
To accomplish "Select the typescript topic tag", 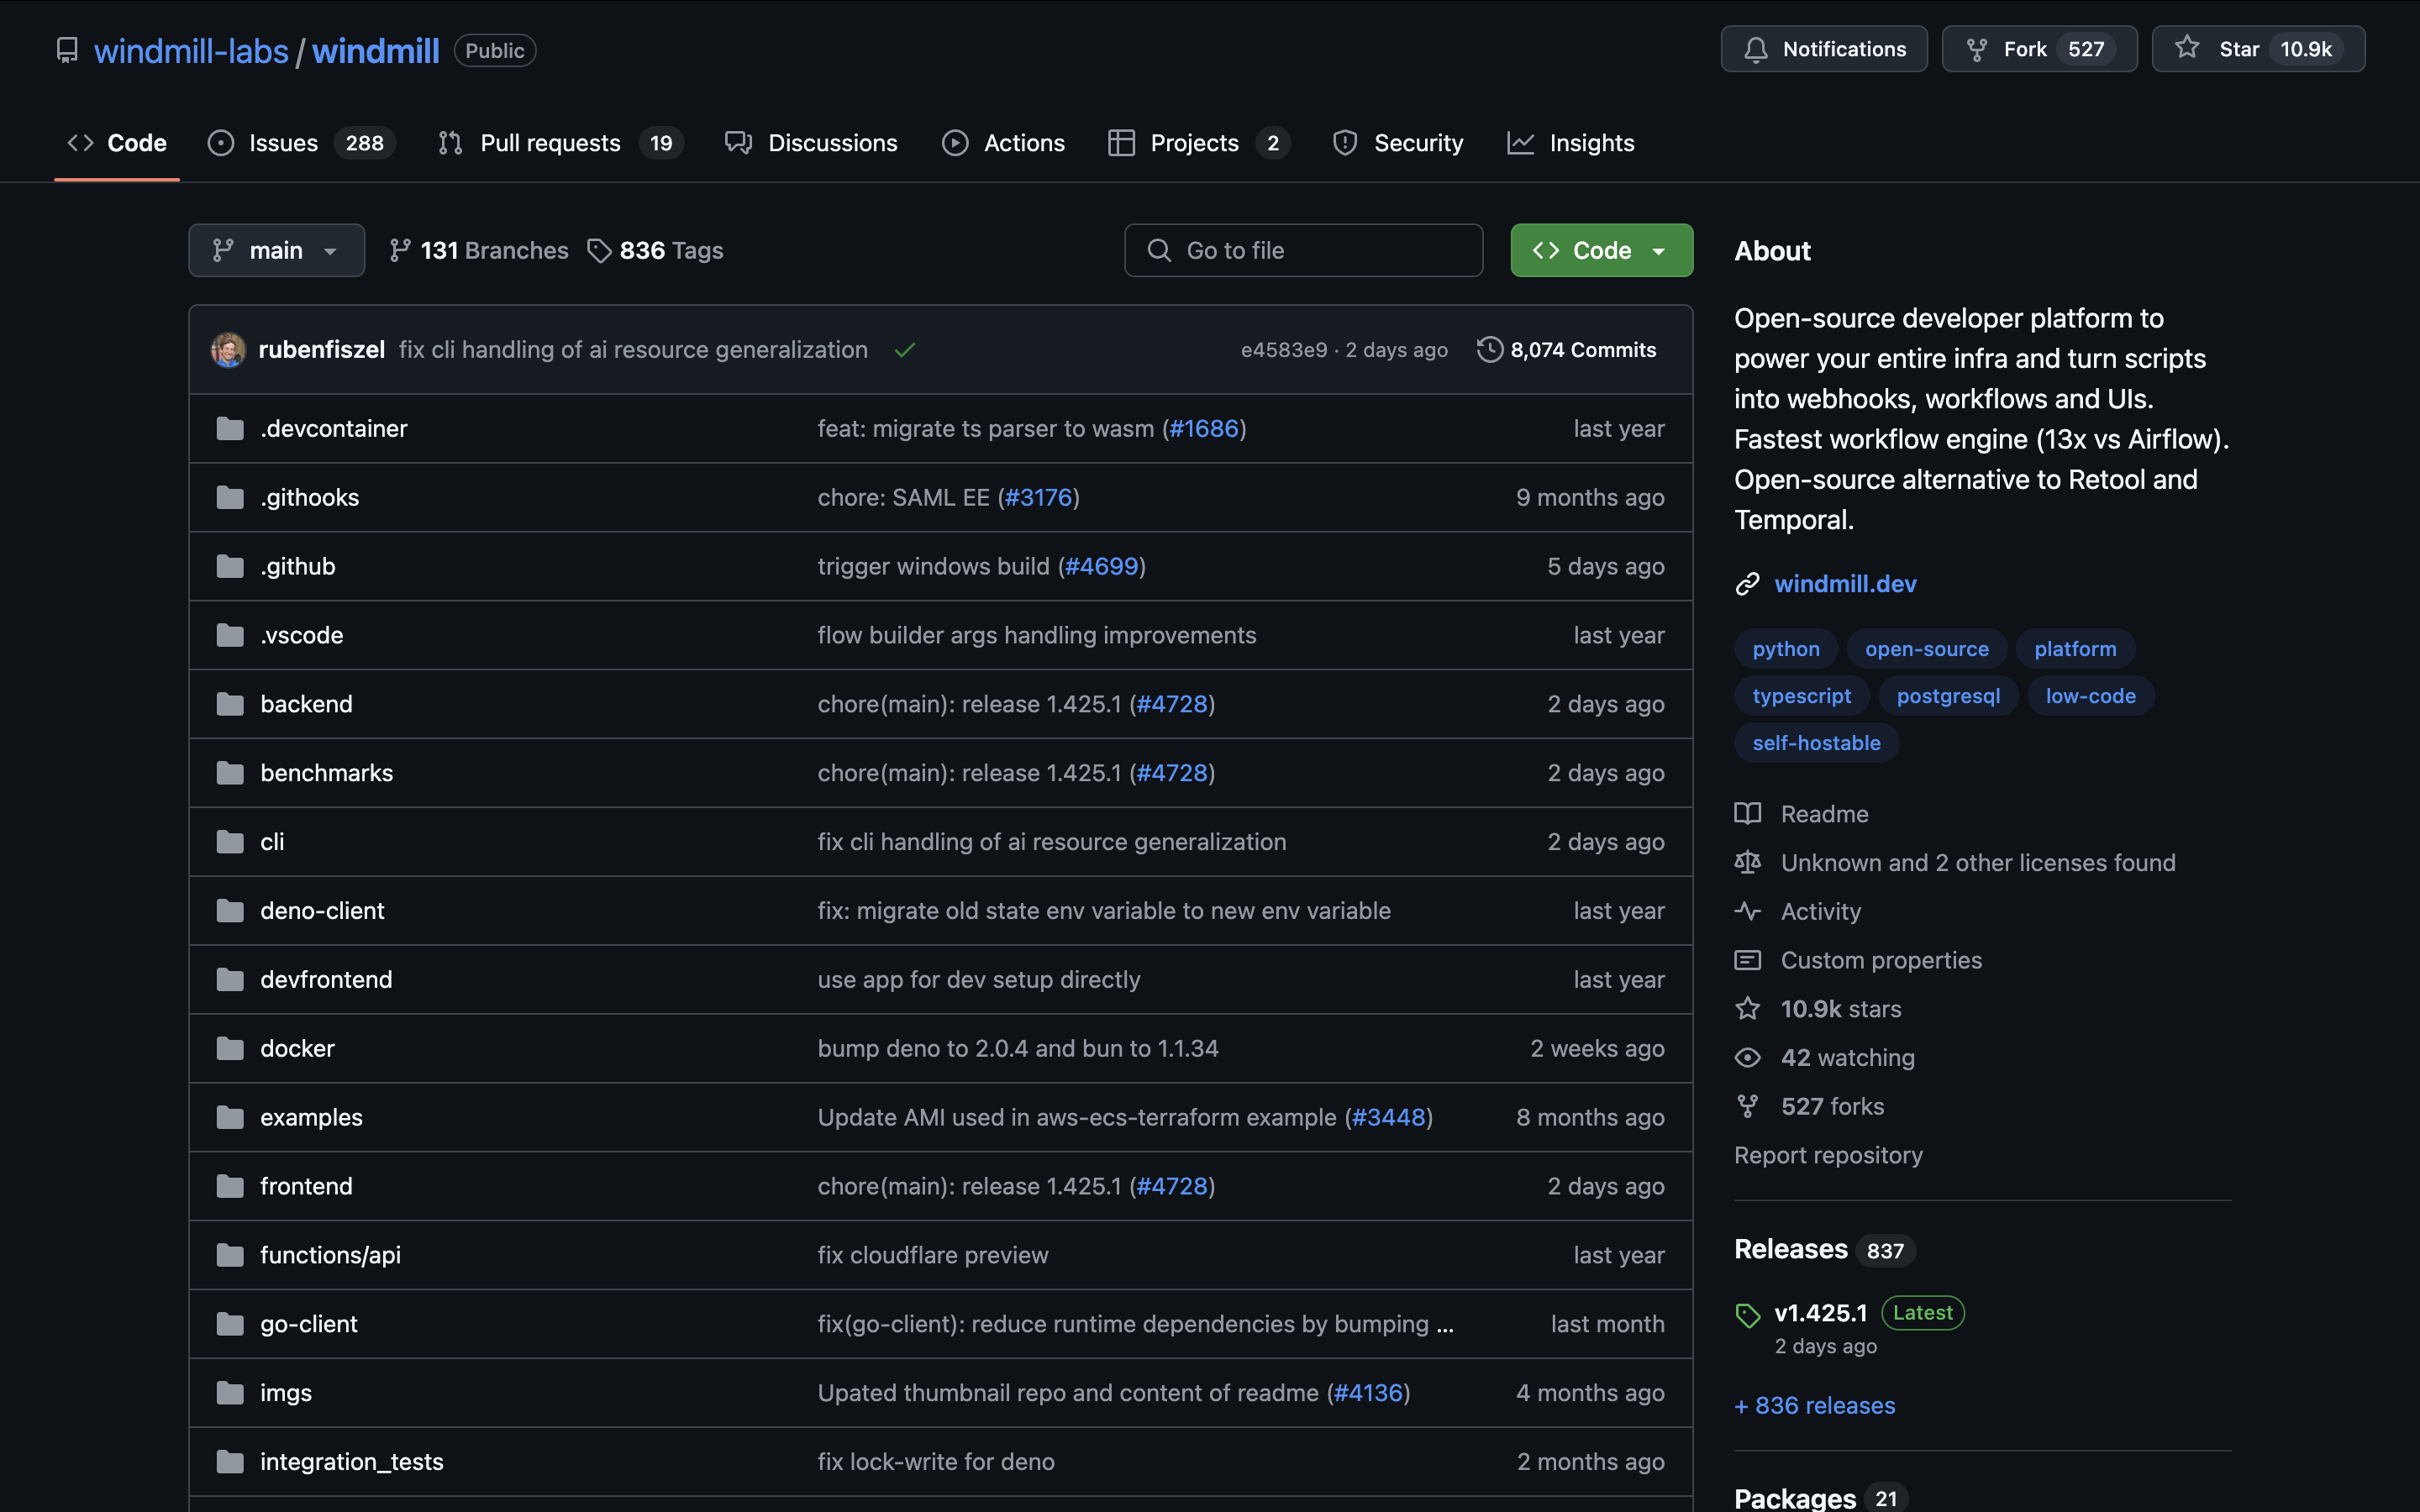I will (x=1801, y=696).
